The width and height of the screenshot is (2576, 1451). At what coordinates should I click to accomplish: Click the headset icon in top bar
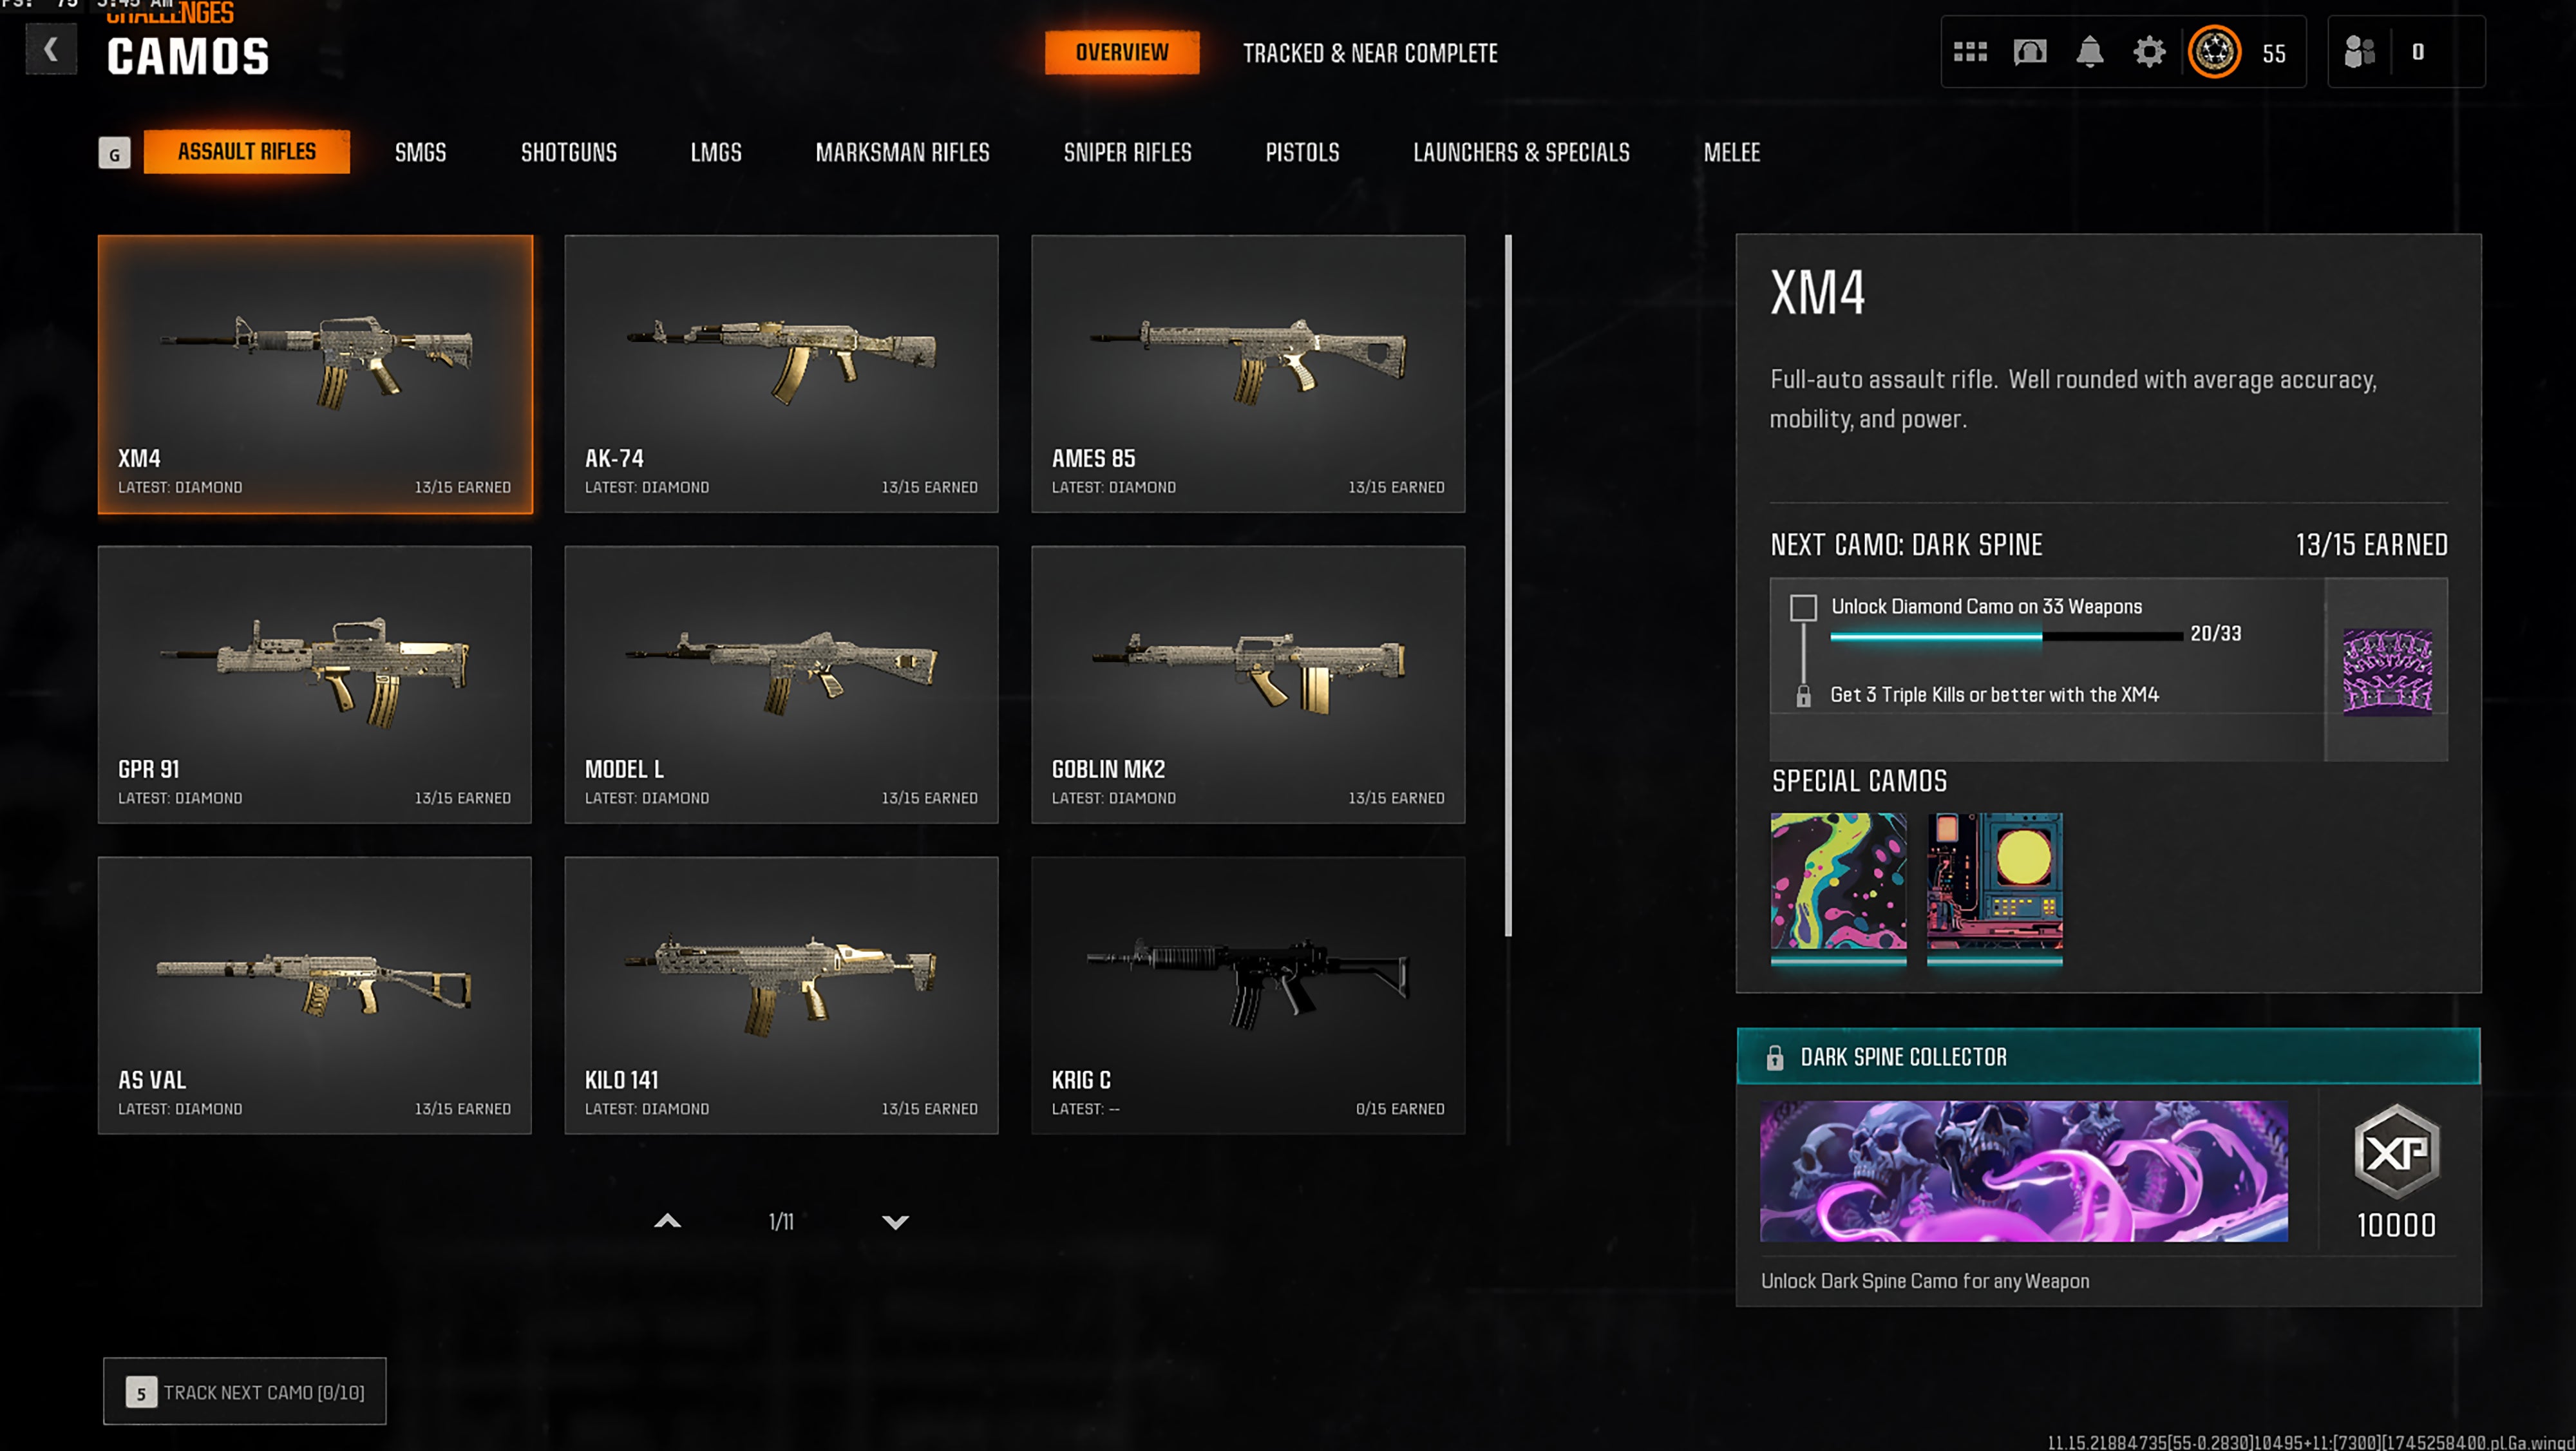pos(2030,52)
